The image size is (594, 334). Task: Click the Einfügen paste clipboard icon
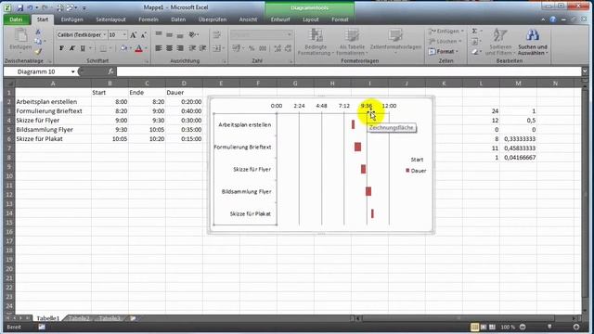coord(20,36)
